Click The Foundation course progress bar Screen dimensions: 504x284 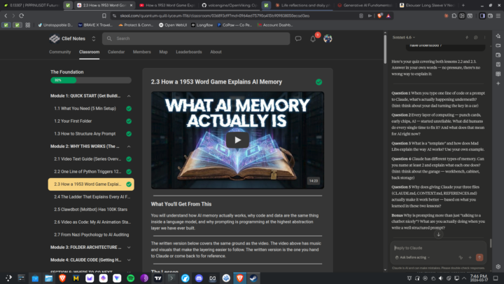91,80
